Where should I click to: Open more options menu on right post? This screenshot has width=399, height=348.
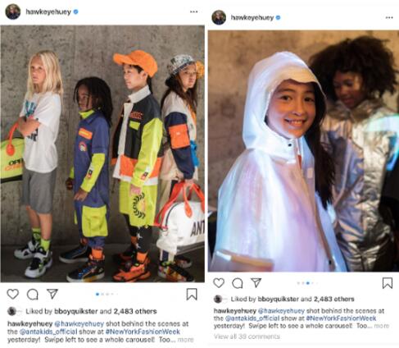point(389,17)
